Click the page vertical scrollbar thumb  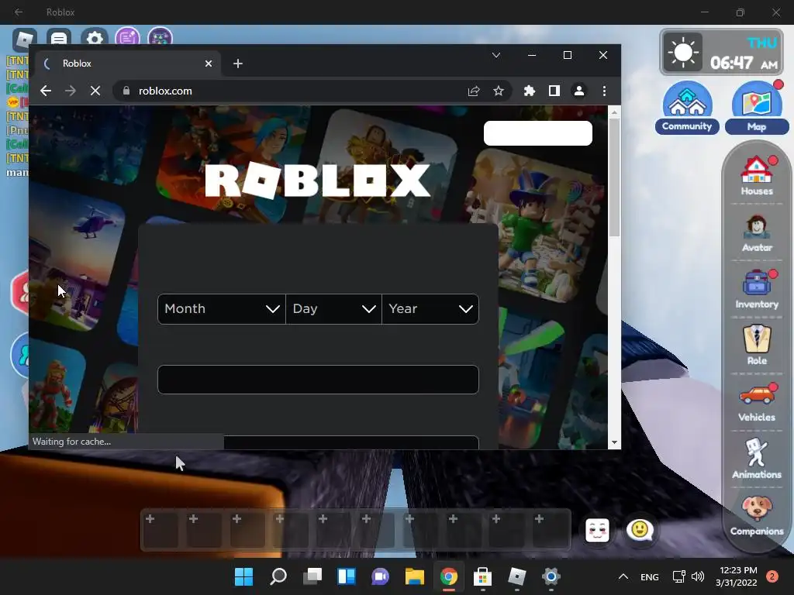pos(614,178)
